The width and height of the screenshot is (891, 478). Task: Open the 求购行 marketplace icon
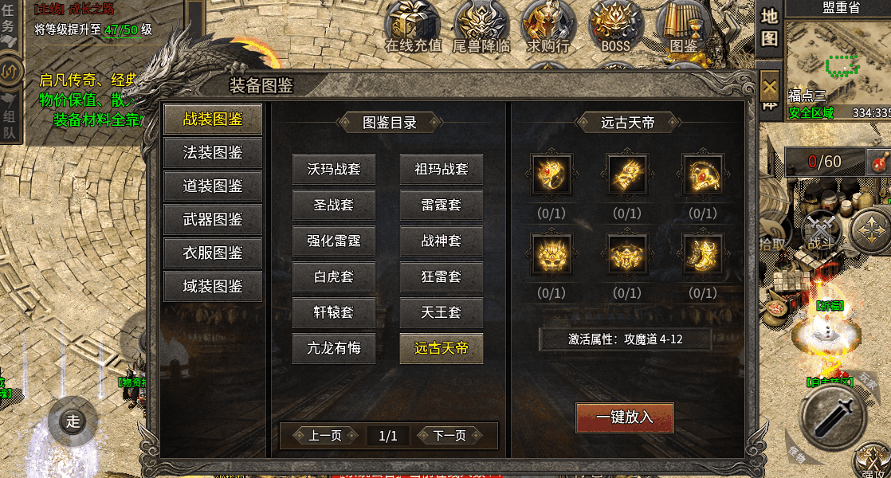548,28
